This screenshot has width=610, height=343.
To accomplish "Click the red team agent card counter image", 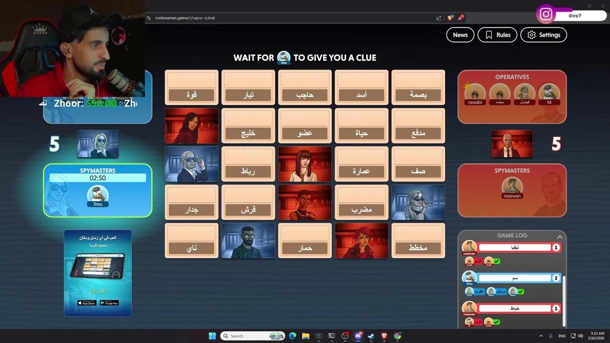I will tap(512, 143).
